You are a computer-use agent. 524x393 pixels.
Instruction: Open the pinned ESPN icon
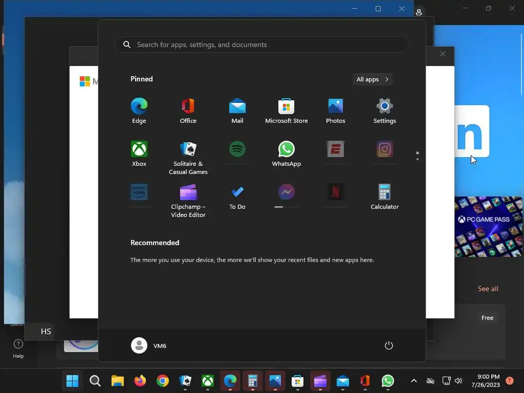click(336, 149)
